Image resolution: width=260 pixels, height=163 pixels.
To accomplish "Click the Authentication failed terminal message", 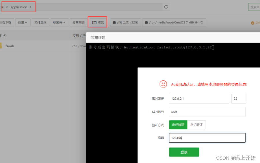I will (150, 47).
